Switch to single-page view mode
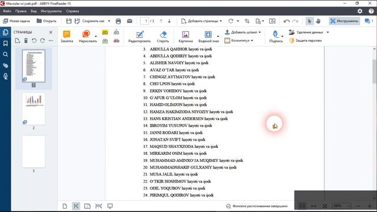This screenshot has height=212, width=377. pyautogui.click(x=65, y=206)
